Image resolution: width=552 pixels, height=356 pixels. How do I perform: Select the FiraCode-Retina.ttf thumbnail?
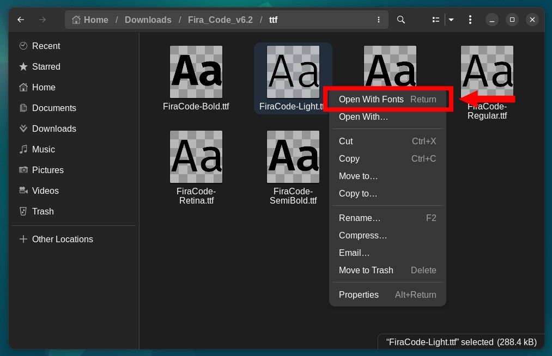coord(196,157)
